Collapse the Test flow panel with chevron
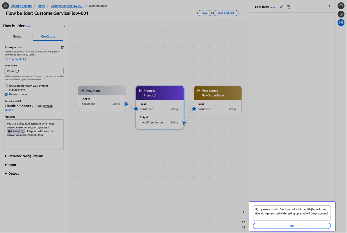This screenshot has height=233, width=347. click(329, 6)
